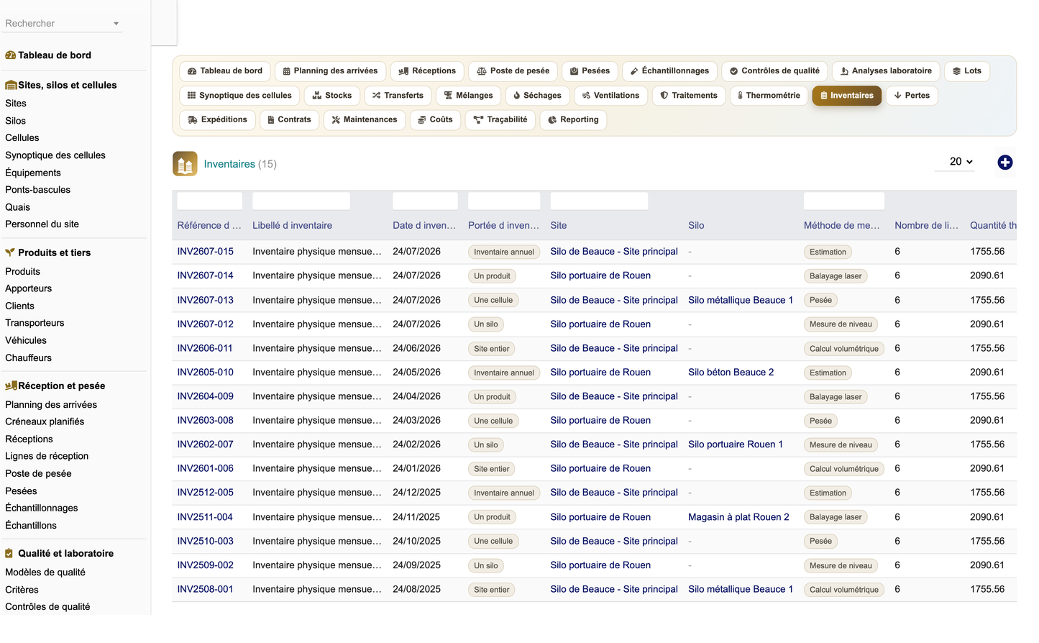The image size is (1039, 643).
Task: Open the Stocks tab
Action: 332,96
